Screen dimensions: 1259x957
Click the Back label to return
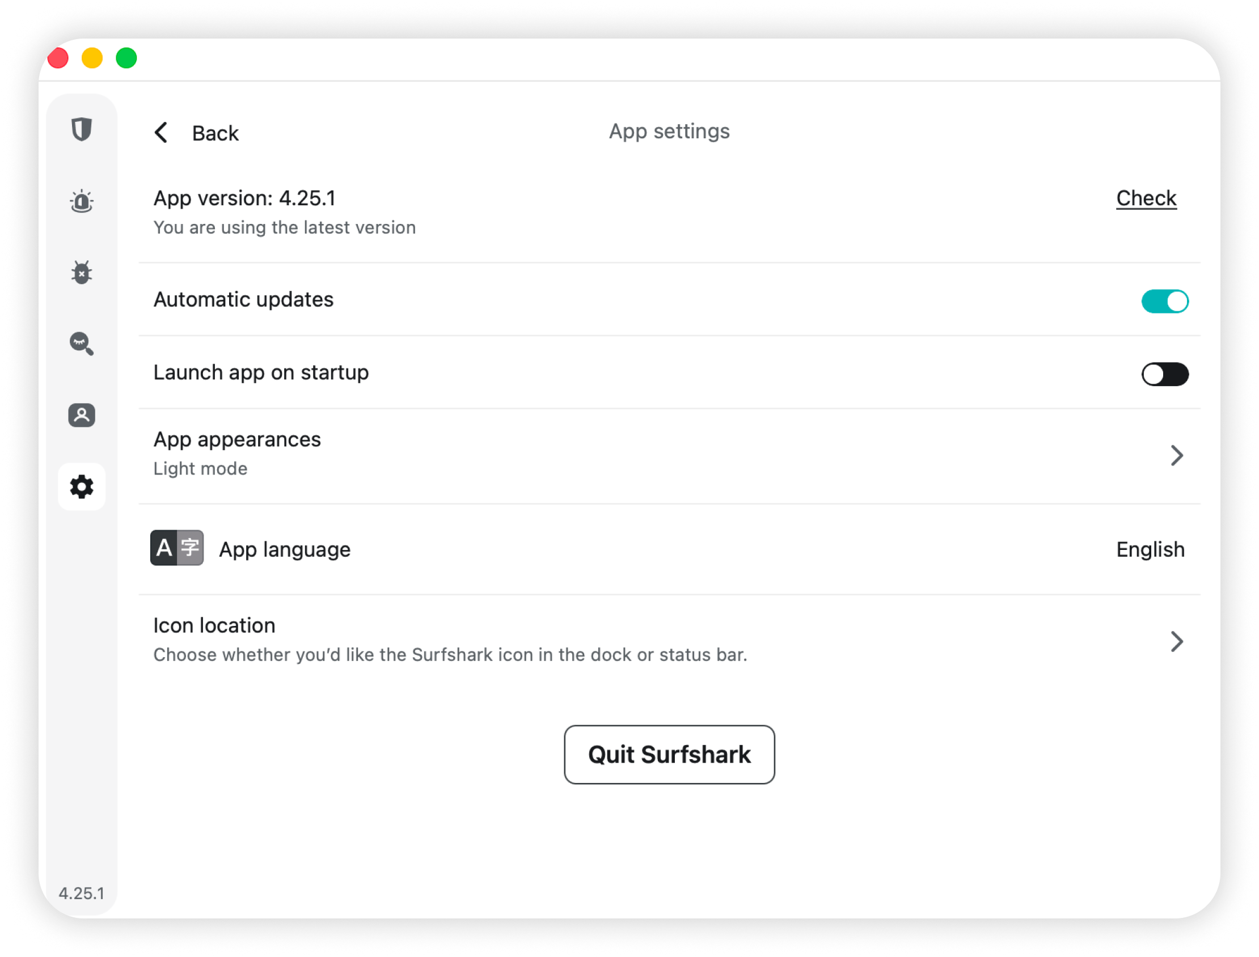216,133
